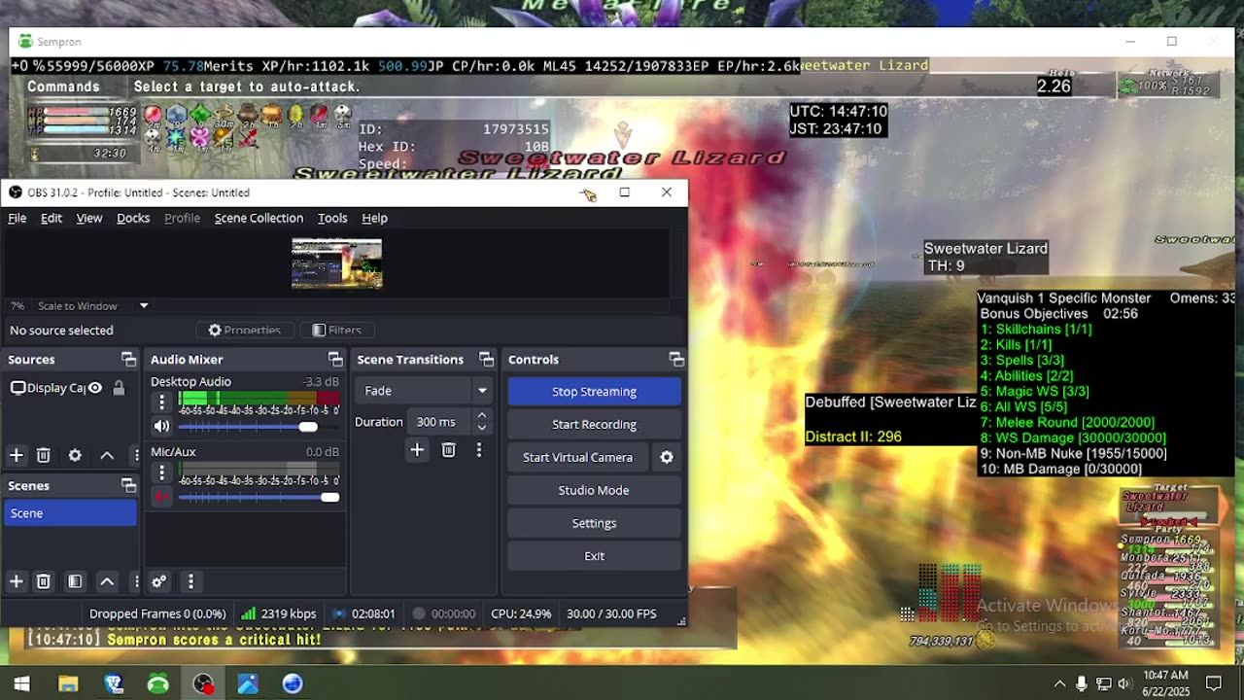Image resolution: width=1244 pixels, height=700 pixels.
Task: Move source up in Sources panel
Action: [107, 455]
